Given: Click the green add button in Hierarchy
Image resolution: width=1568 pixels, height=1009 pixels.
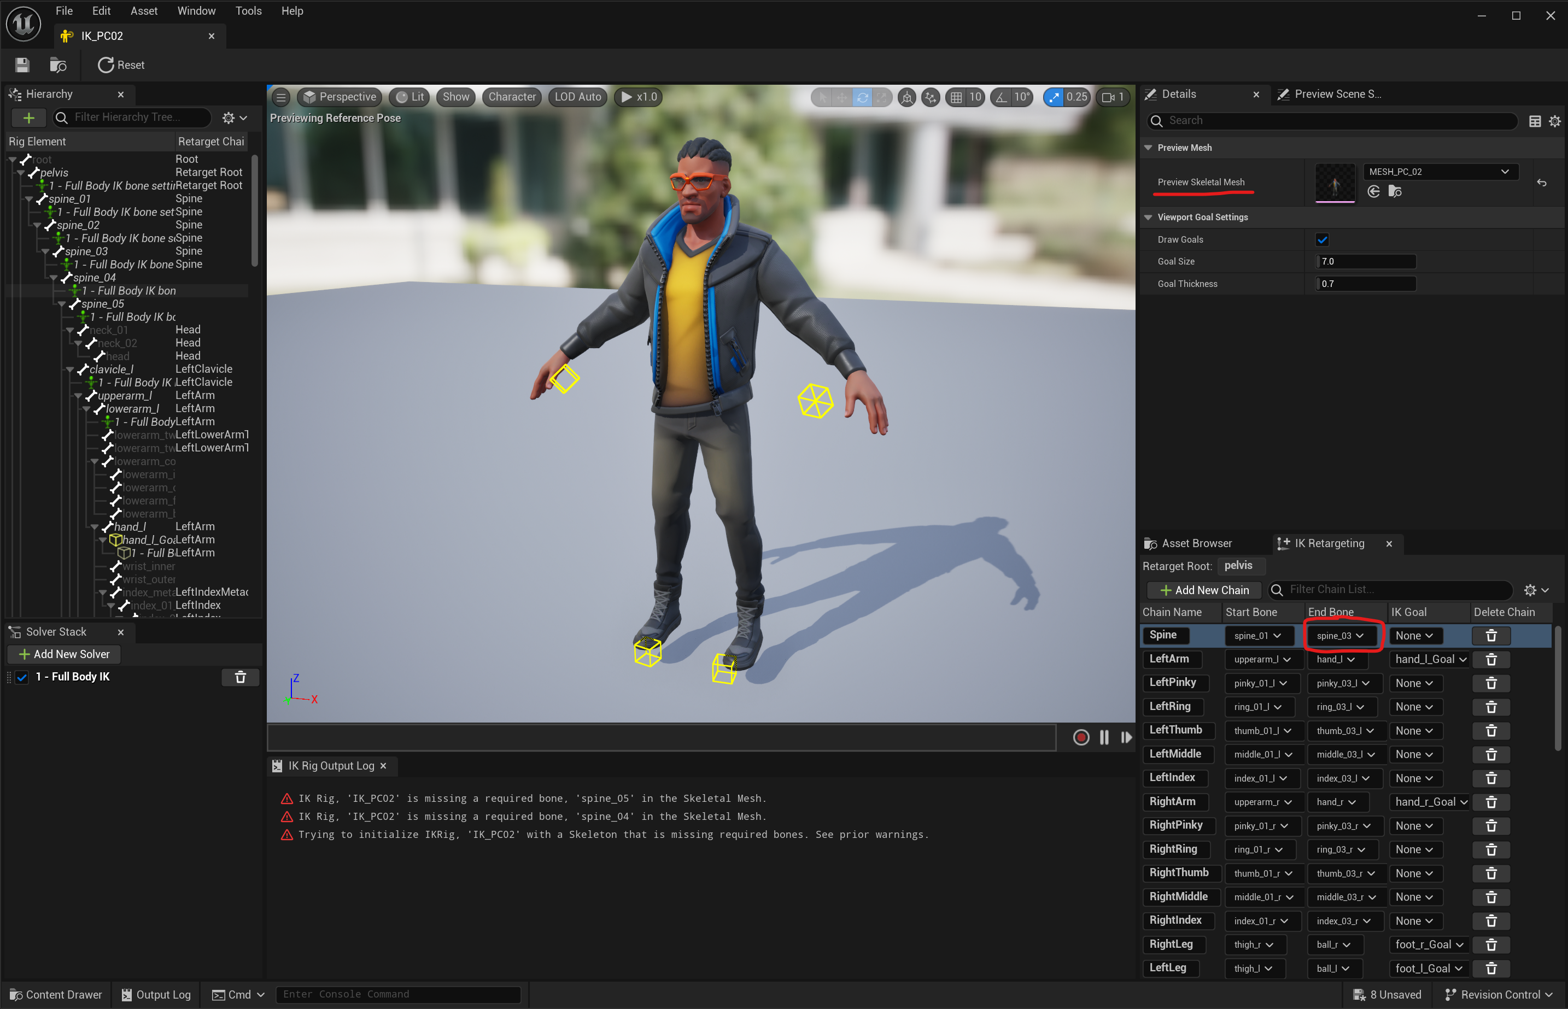Looking at the screenshot, I should [x=29, y=118].
